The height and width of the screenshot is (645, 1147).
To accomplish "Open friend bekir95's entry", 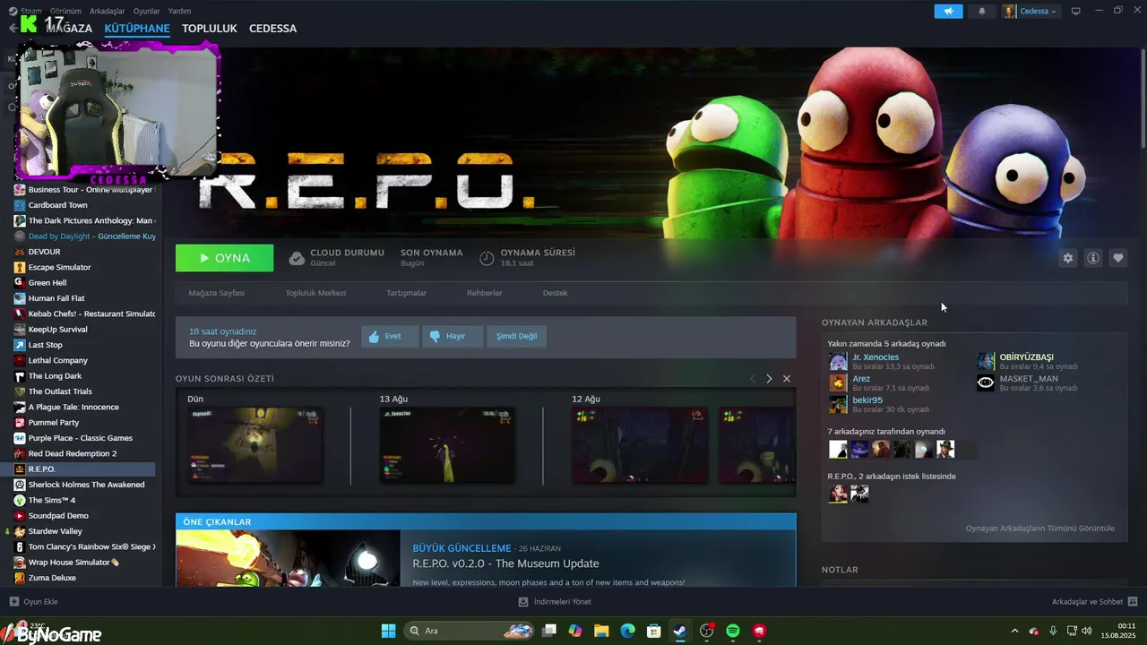I will point(879,405).
